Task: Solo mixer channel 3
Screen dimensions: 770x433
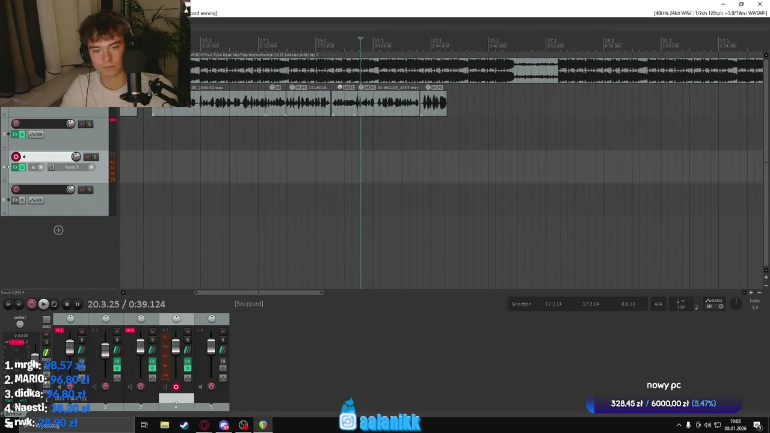Action: [152, 340]
